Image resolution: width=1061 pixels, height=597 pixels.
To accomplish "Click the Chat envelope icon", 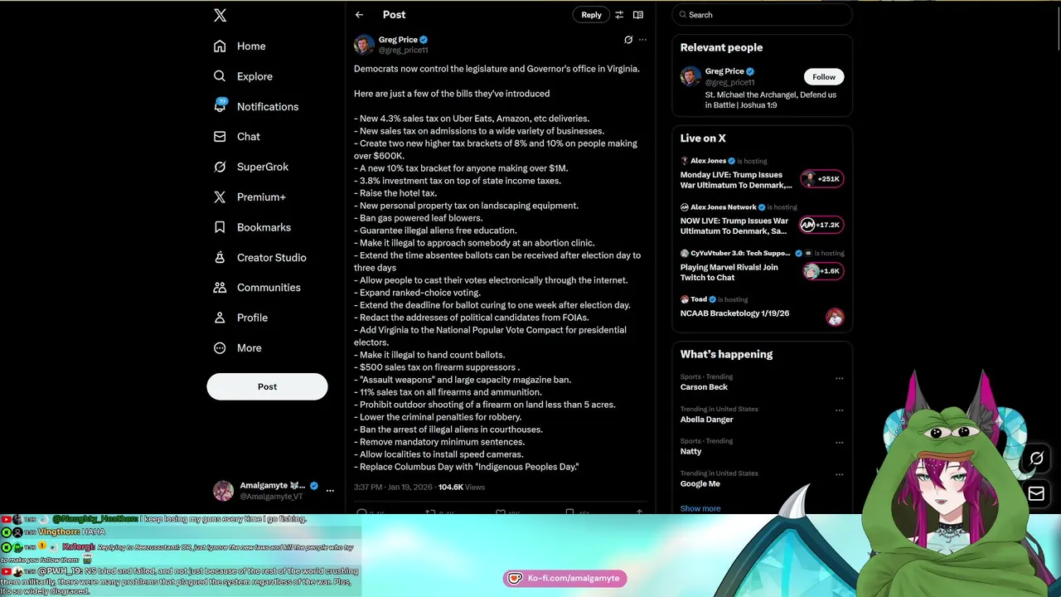I will click(x=220, y=137).
